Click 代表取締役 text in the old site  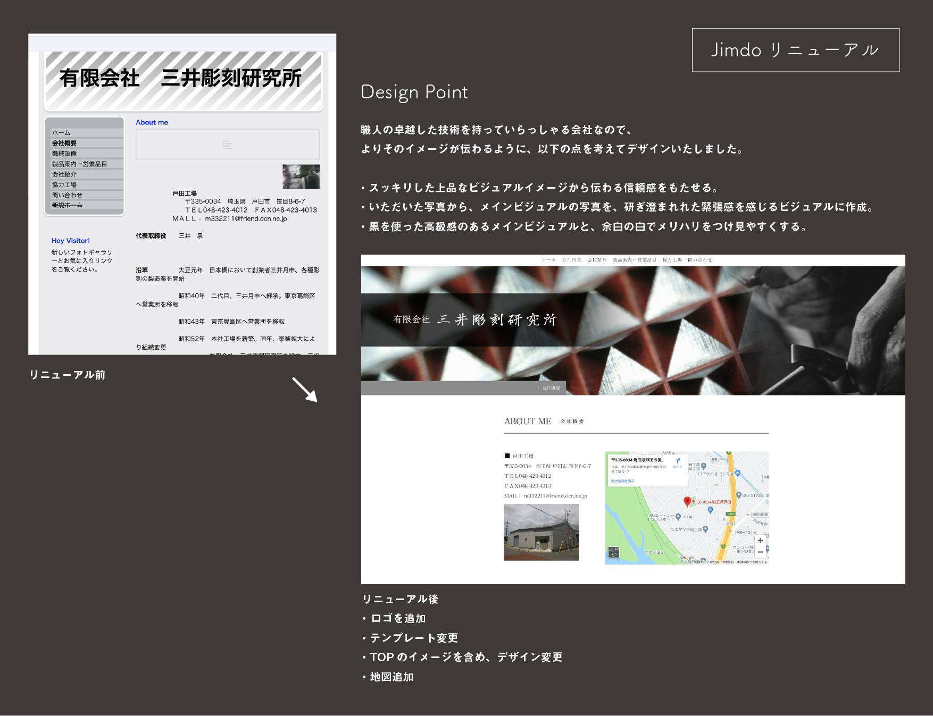151,235
